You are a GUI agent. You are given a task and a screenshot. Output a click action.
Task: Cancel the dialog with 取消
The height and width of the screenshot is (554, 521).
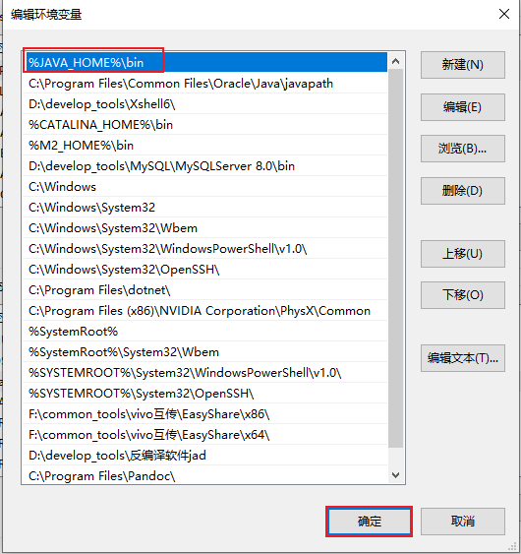pyautogui.click(x=462, y=522)
